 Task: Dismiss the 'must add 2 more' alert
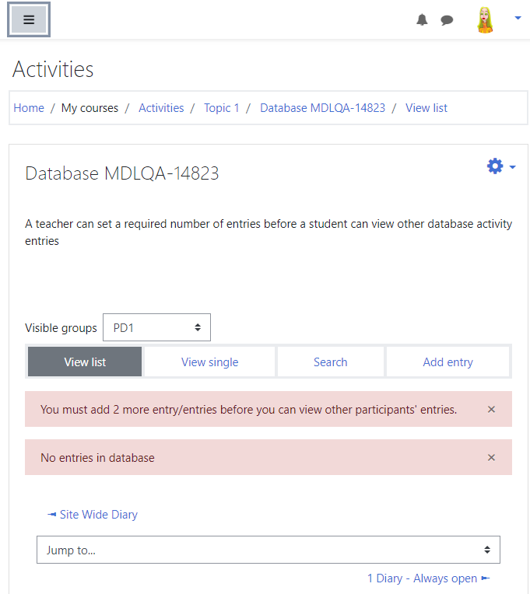[x=491, y=409]
